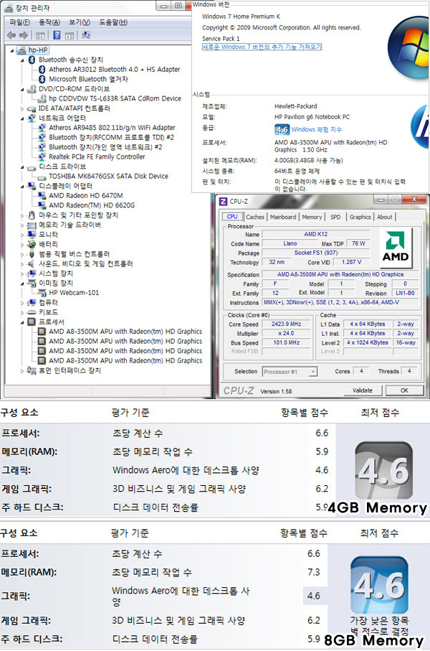Open the 파일(F) menu
The width and height of the screenshot is (430, 651).
(19, 22)
